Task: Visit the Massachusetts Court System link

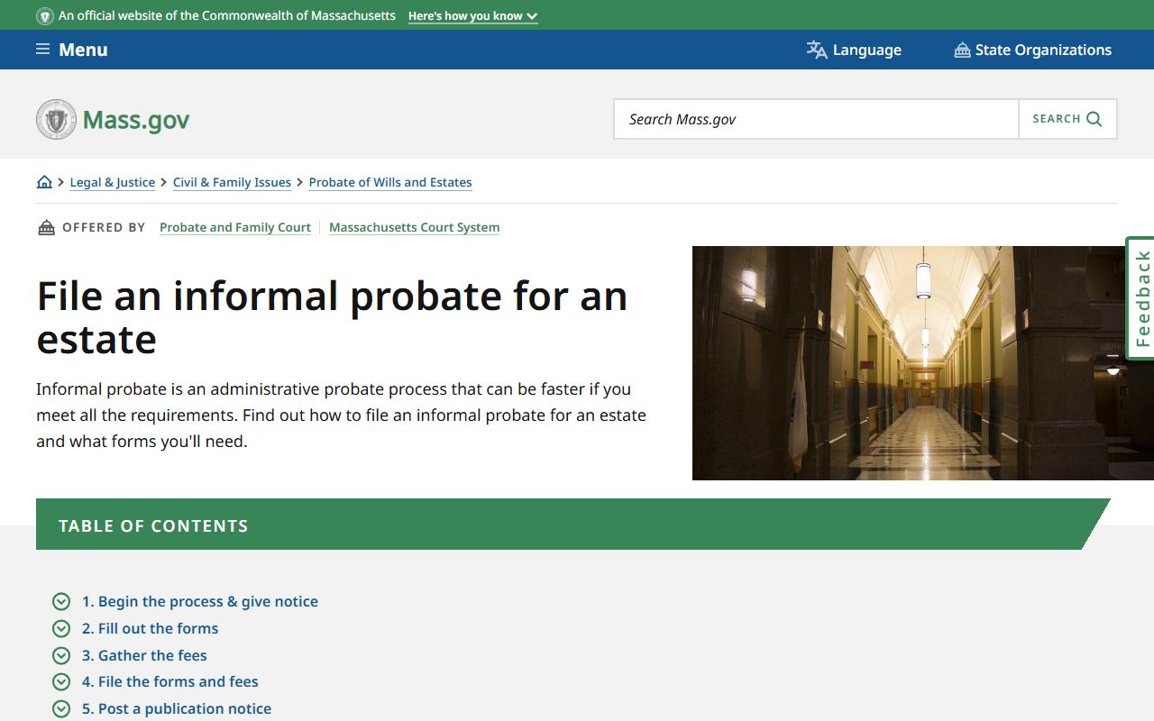Action: [415, 227]
